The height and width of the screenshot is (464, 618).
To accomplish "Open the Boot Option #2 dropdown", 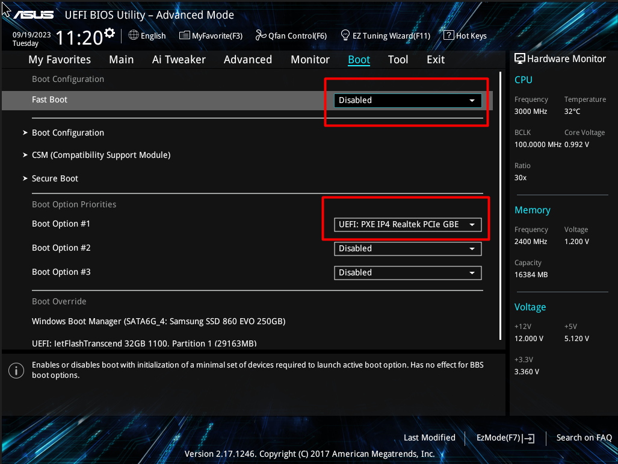I will [x=407, y=248].
